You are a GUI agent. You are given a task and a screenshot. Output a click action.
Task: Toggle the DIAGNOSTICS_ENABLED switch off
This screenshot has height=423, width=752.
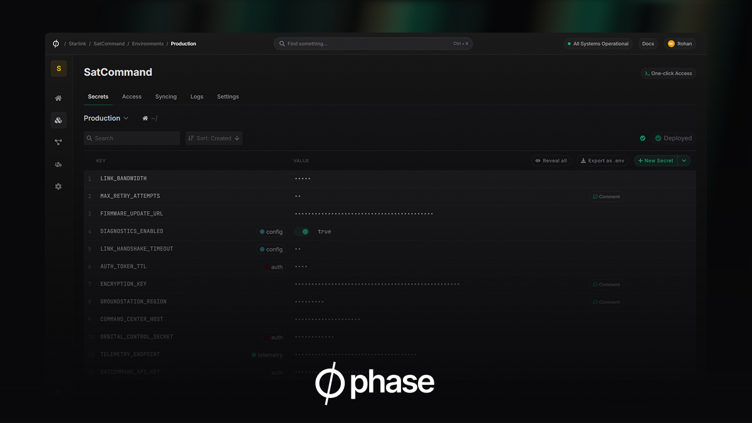(302, 231)
